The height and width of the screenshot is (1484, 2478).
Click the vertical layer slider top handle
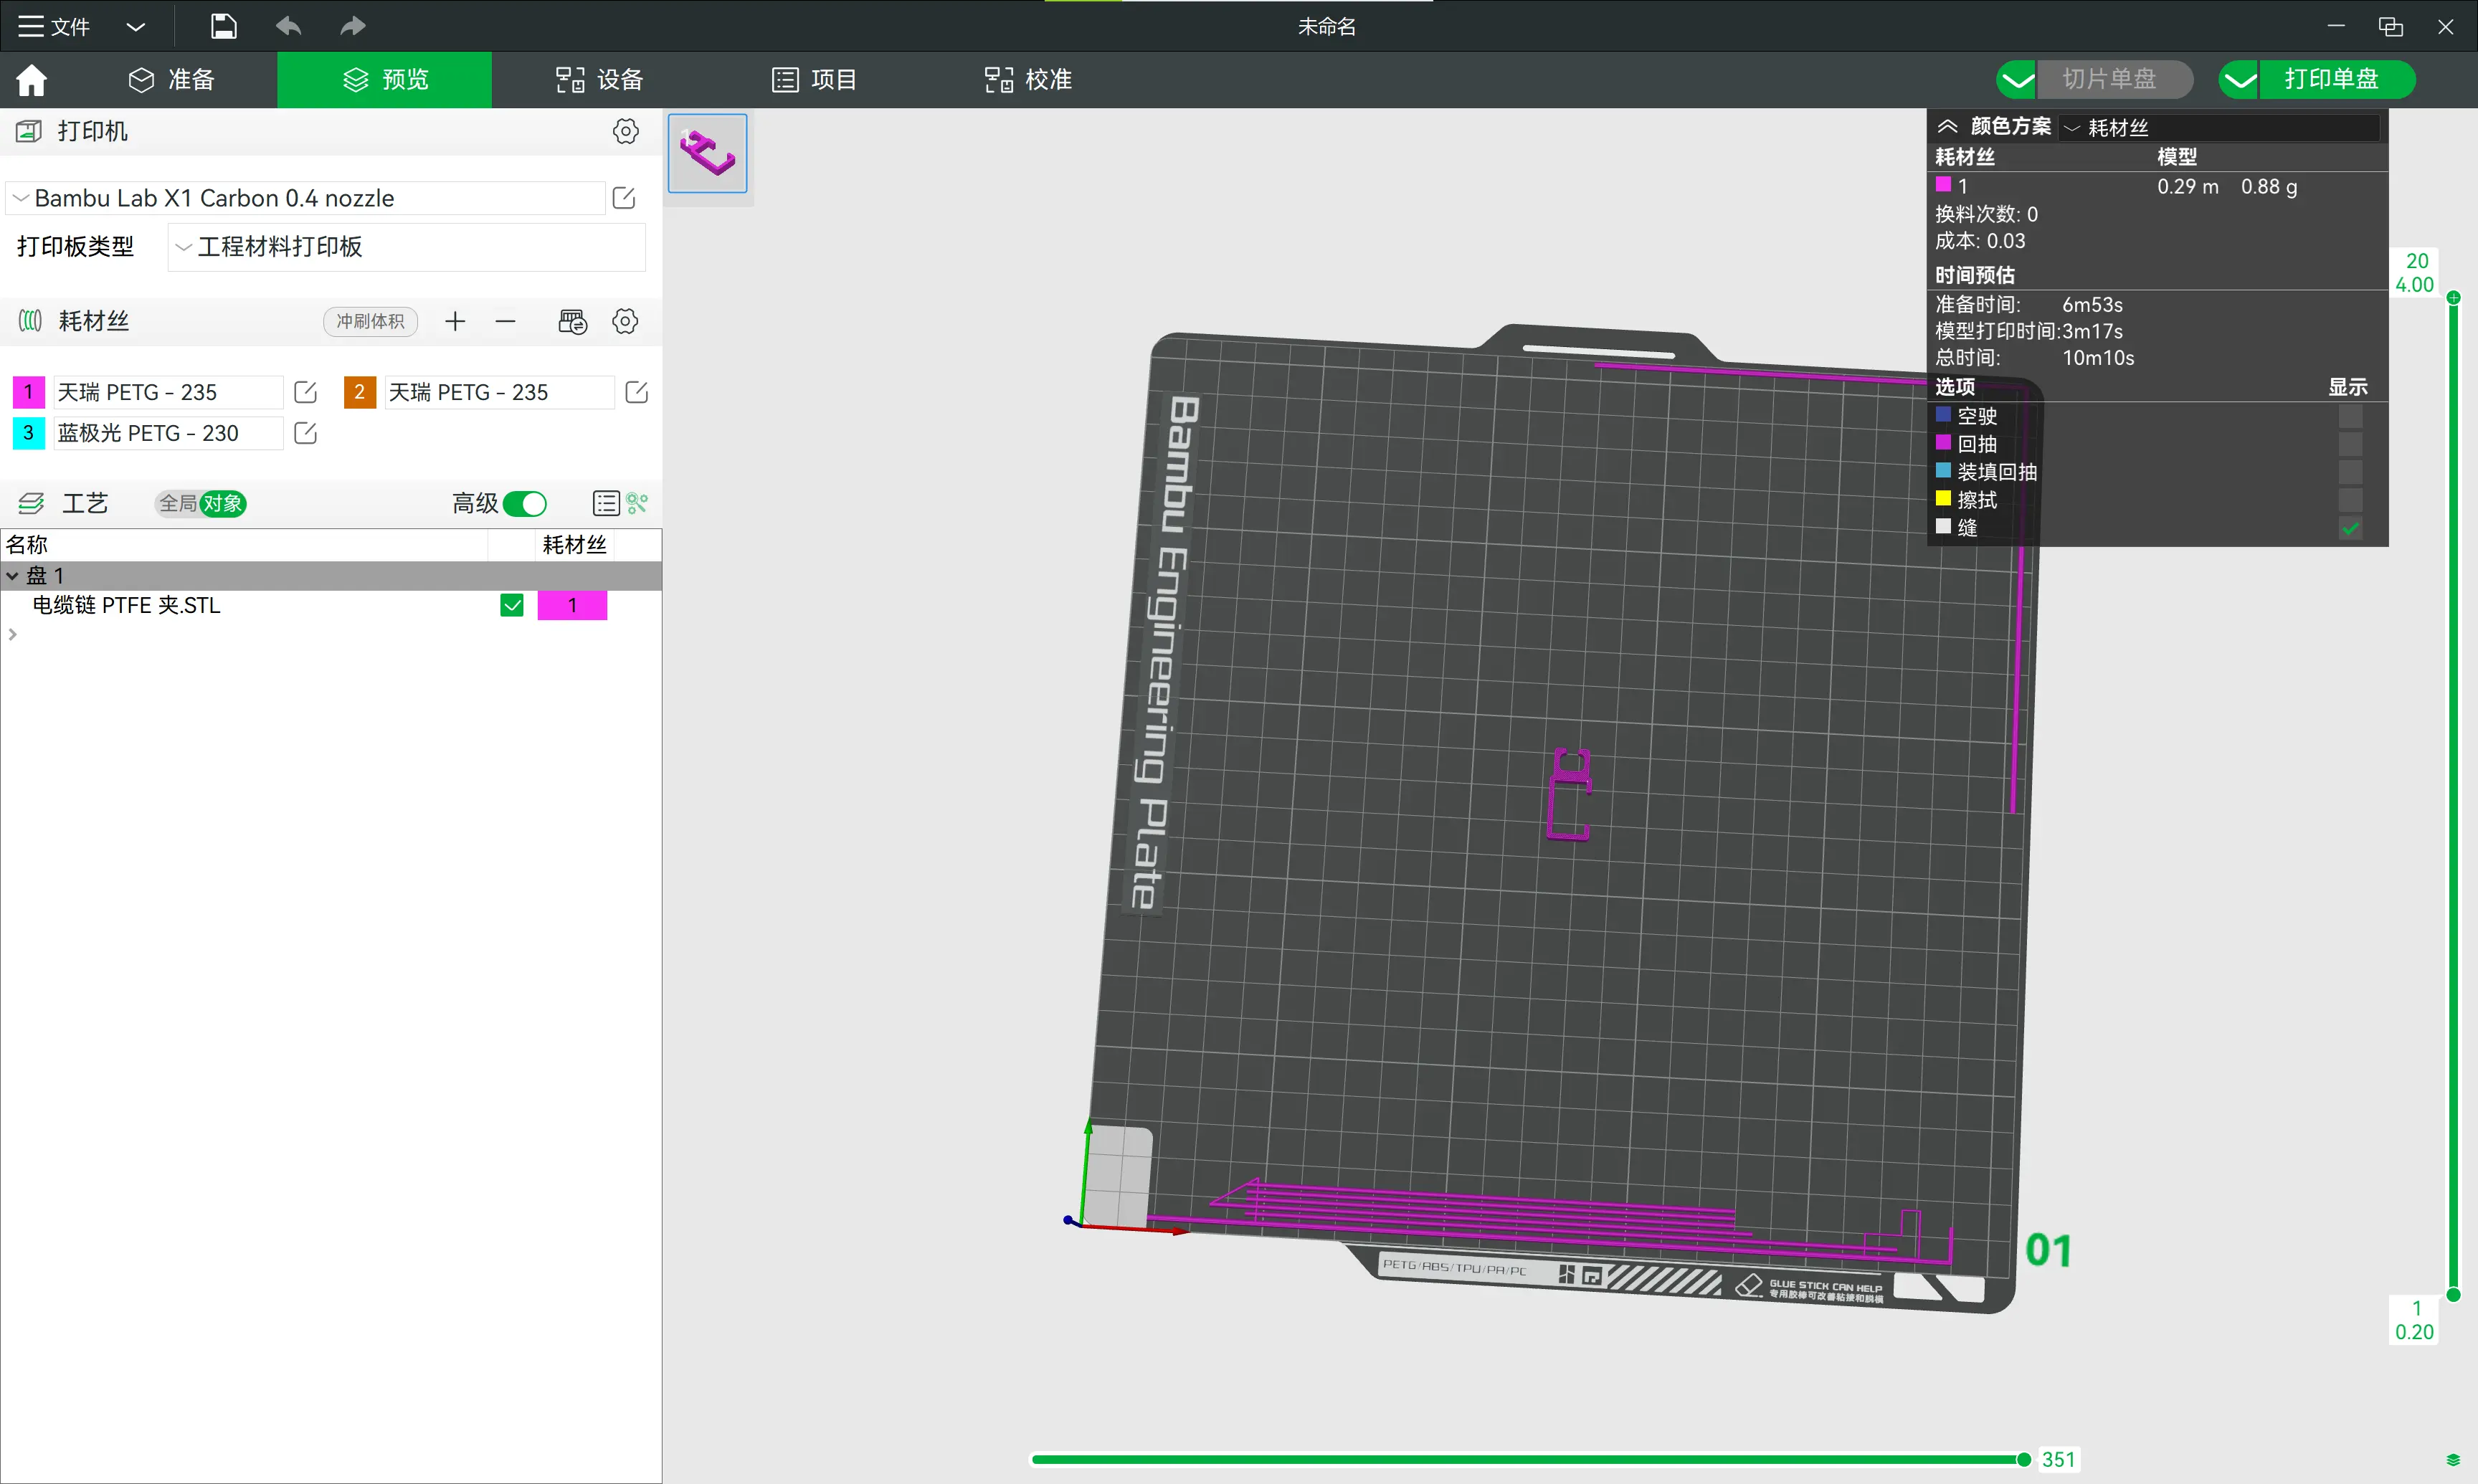click(2453, 298)
